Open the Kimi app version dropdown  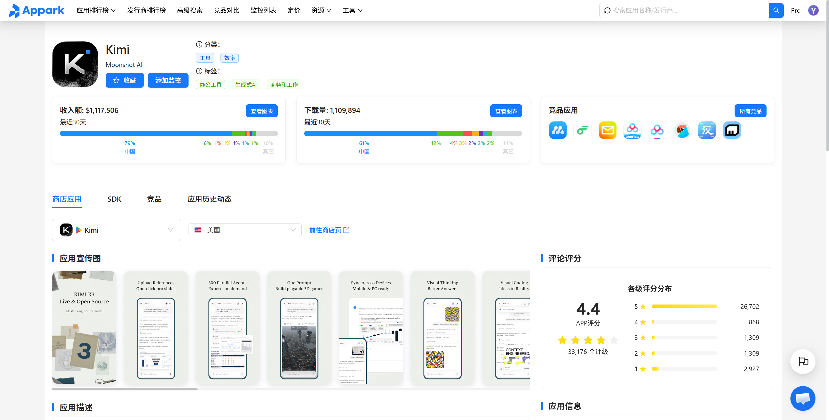(117, 230)
